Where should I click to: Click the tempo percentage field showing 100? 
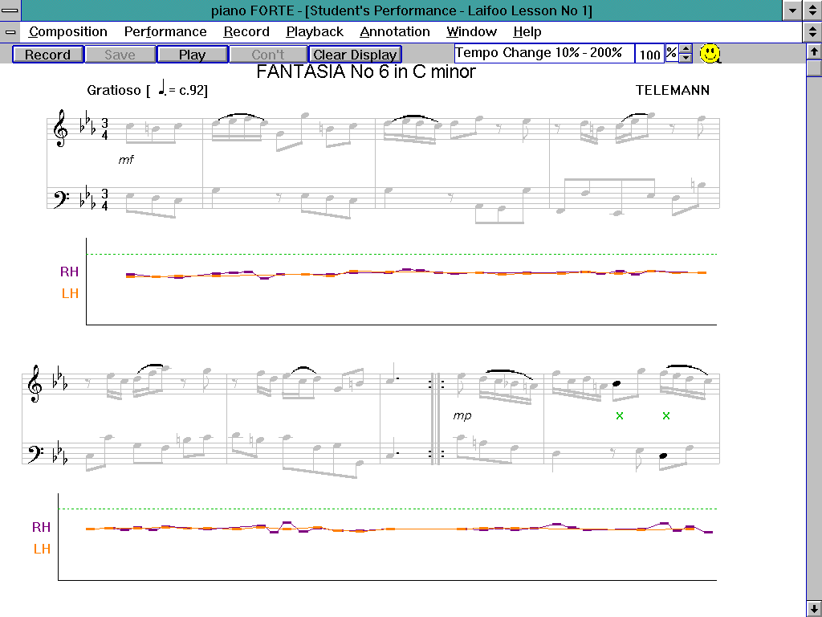(x=649, y=54)
